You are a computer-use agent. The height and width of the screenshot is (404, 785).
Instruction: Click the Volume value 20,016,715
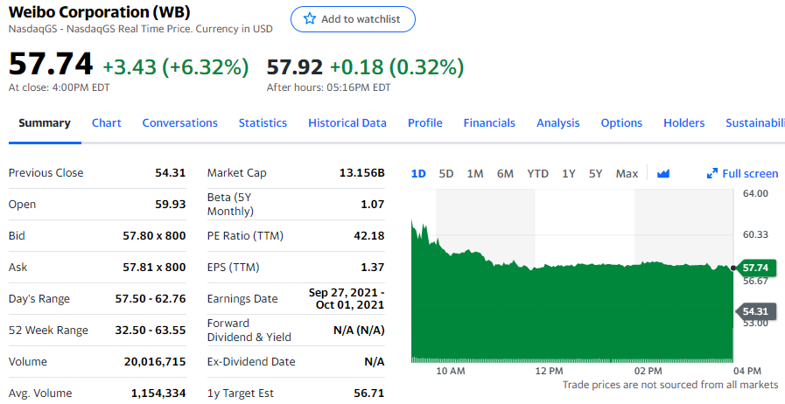(155, 361)
